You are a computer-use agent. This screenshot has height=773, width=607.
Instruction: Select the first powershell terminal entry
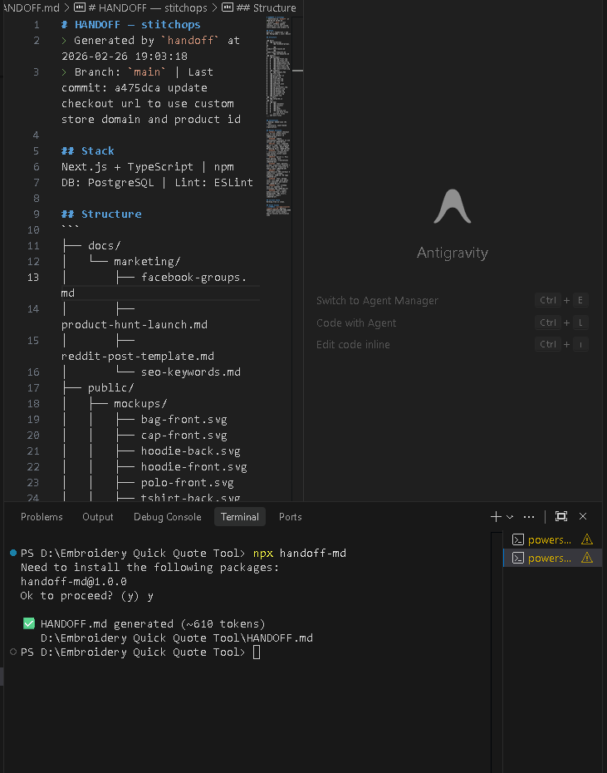[552, 539]
